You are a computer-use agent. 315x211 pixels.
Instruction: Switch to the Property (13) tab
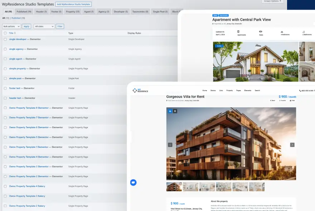click(73, 12)
